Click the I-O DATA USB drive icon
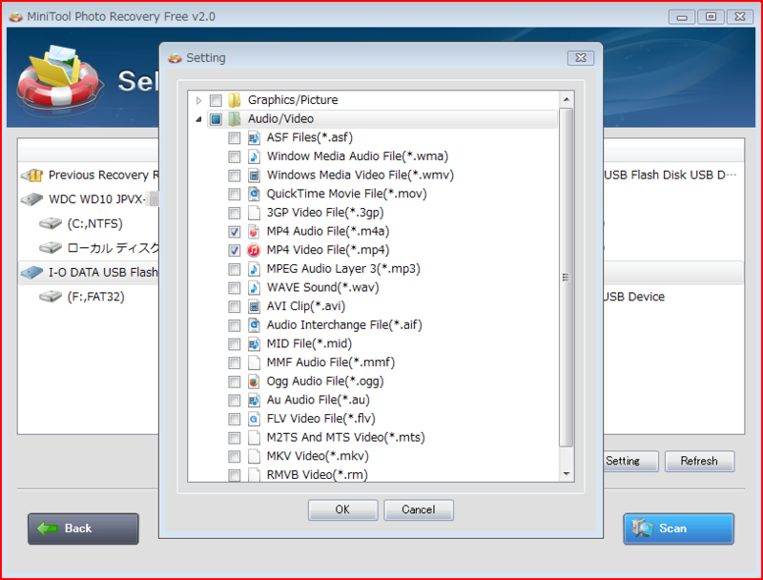Screen dimensions: 763x580 click(x=32, y=273)
